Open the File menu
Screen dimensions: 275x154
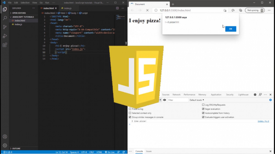[10, 3]
